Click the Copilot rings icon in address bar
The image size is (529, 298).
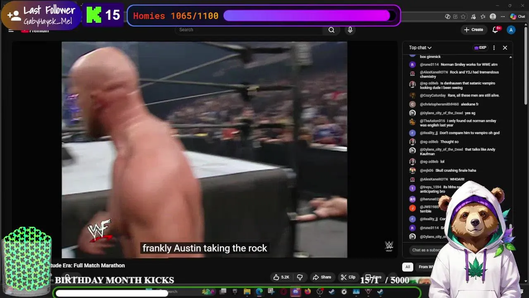(x=448, y=17)
